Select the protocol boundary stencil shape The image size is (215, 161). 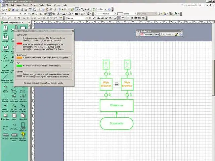[x=5, y=98]
